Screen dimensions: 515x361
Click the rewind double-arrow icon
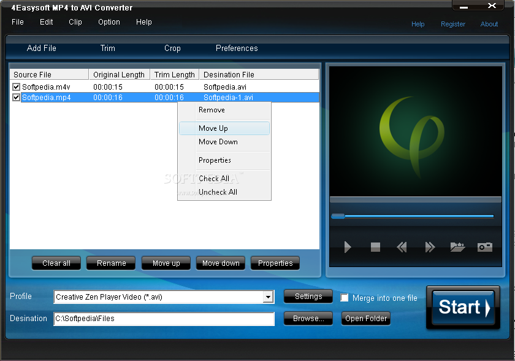(402, 247)
